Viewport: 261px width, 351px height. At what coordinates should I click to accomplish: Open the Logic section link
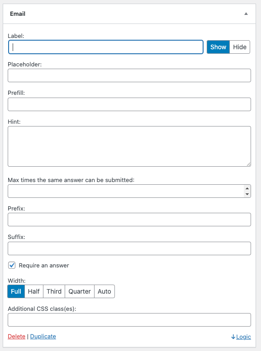[241, 337]
